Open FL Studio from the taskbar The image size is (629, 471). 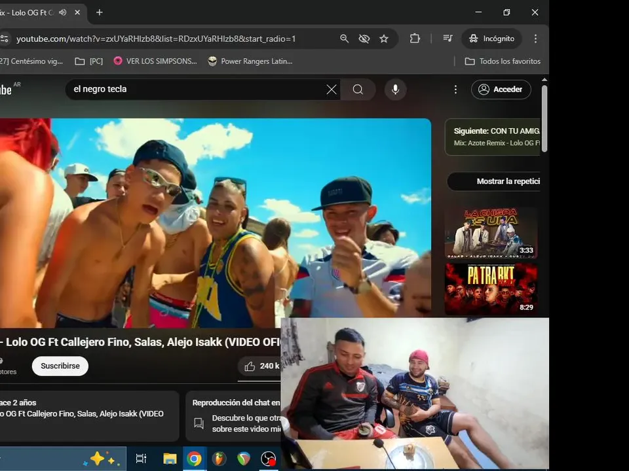(x=219, y=459)
